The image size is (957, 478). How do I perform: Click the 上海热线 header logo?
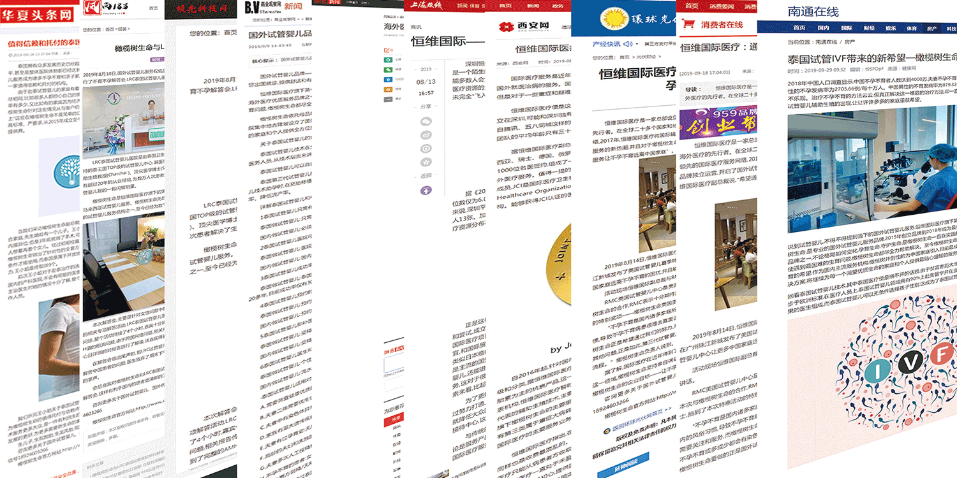point(427,6)
